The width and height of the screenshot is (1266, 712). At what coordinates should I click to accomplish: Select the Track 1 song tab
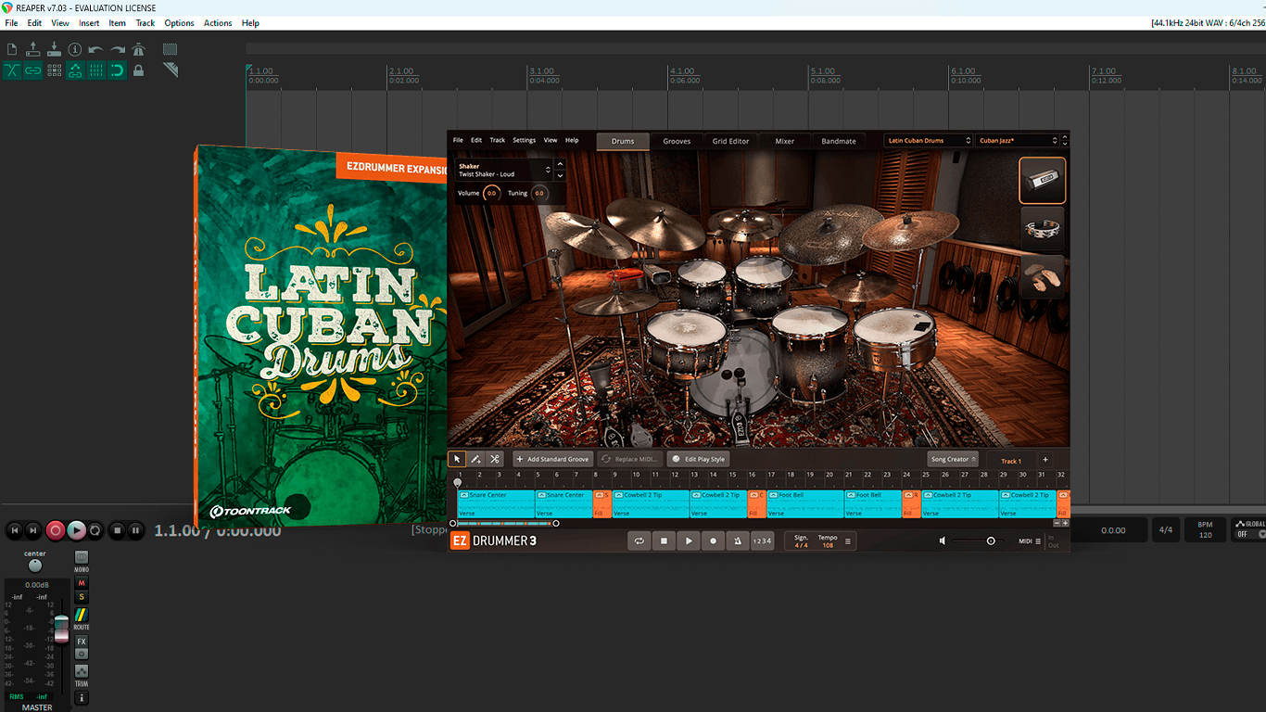pyautogui.click(x=1011, y=460)
